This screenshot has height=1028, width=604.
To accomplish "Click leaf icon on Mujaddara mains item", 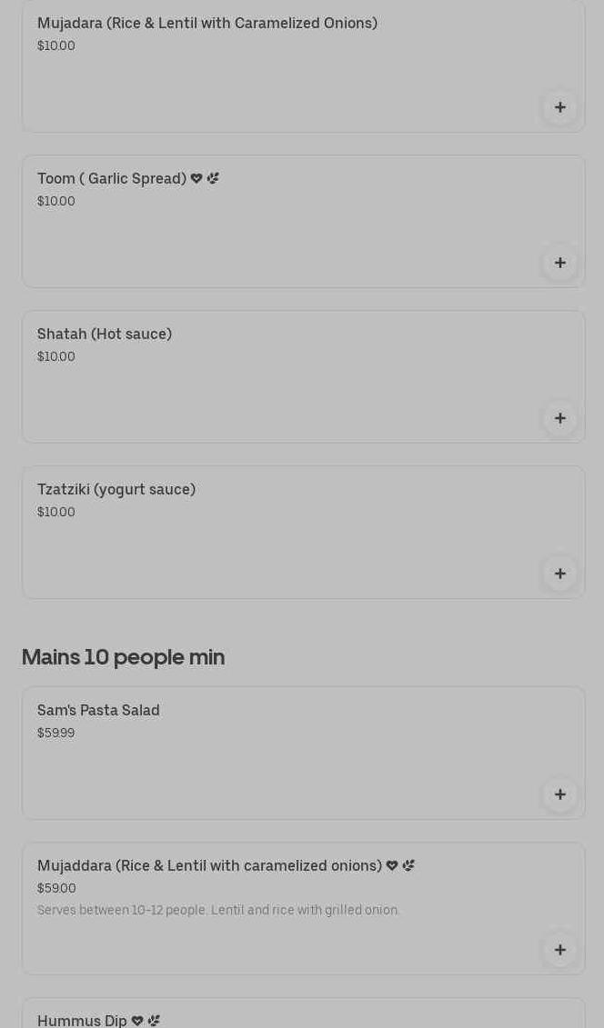I will [x=408, y=866].
